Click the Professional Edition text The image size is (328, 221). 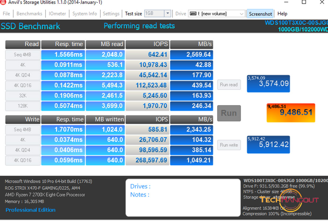coord(31,210)
